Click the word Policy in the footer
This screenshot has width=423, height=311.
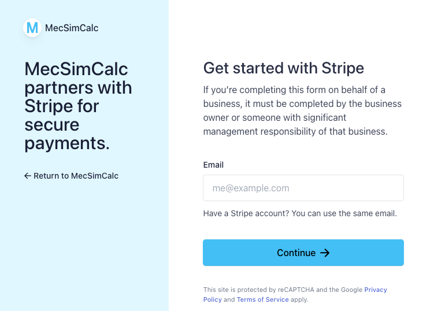point(212,299)
